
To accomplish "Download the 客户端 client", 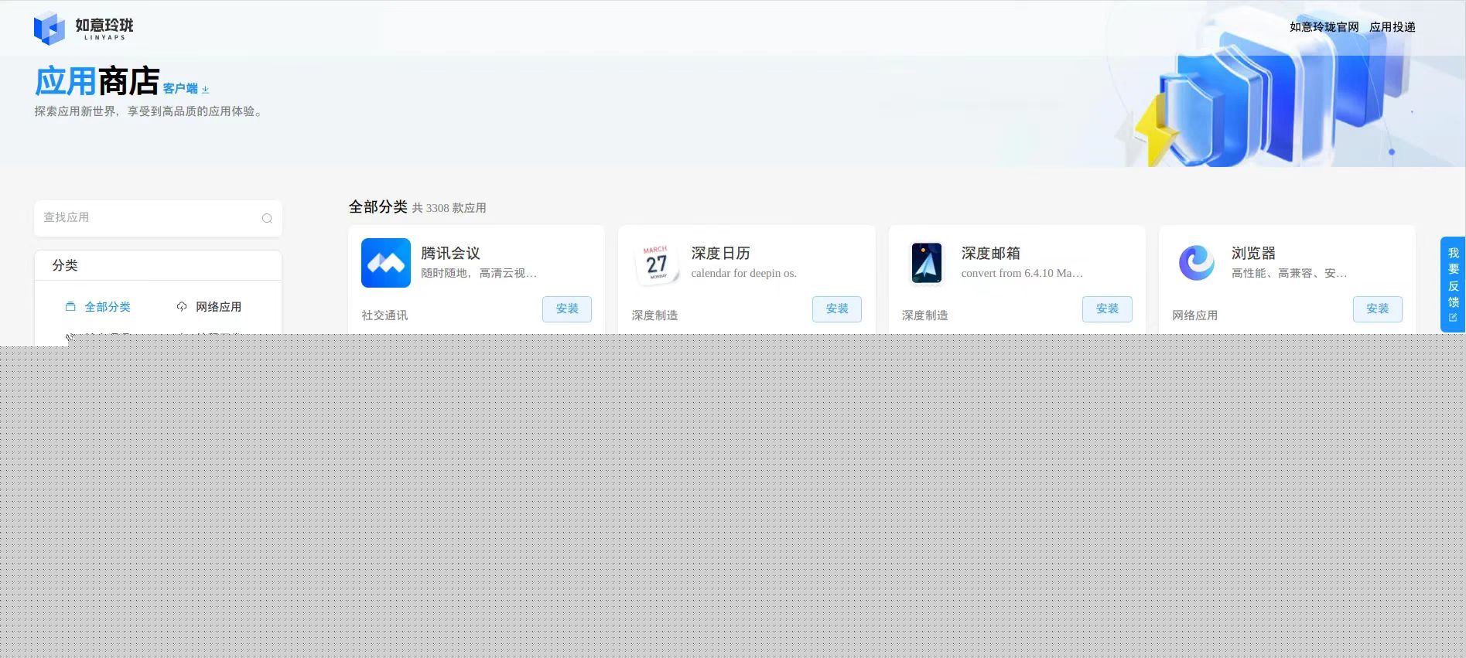I will pyautogui.click(x=186, y=89).
